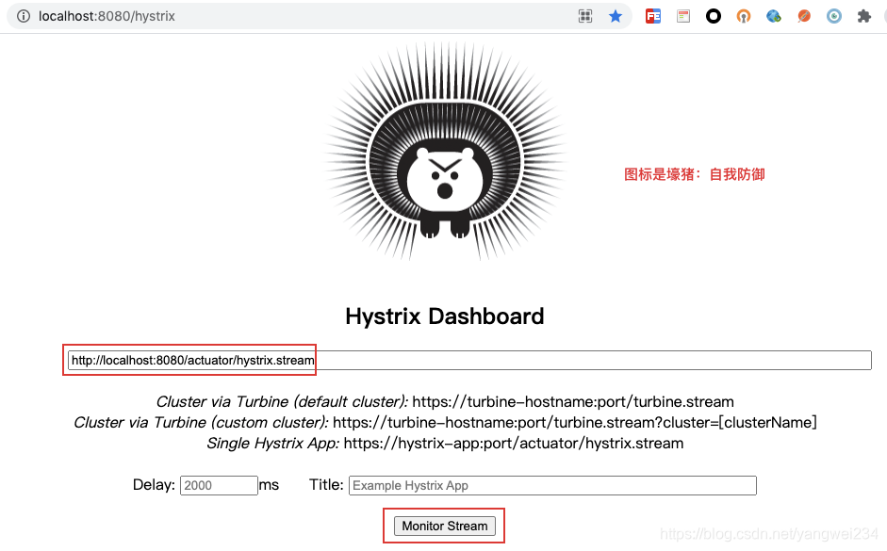Focus the Title field 'Example Hystrix App'

pos(552,485)
